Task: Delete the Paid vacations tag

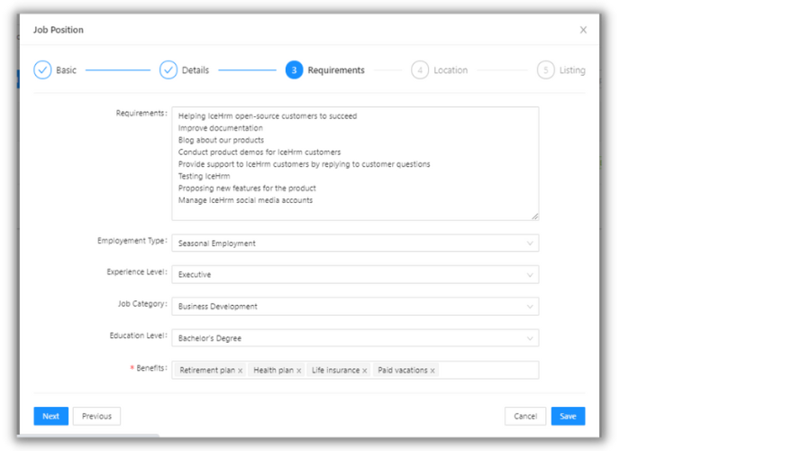Action: click(x=433, y=371)
